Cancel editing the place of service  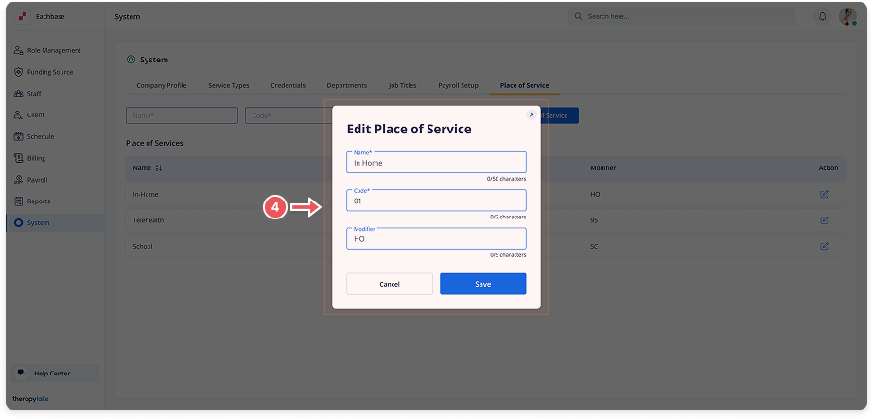(x=390, y=284)
